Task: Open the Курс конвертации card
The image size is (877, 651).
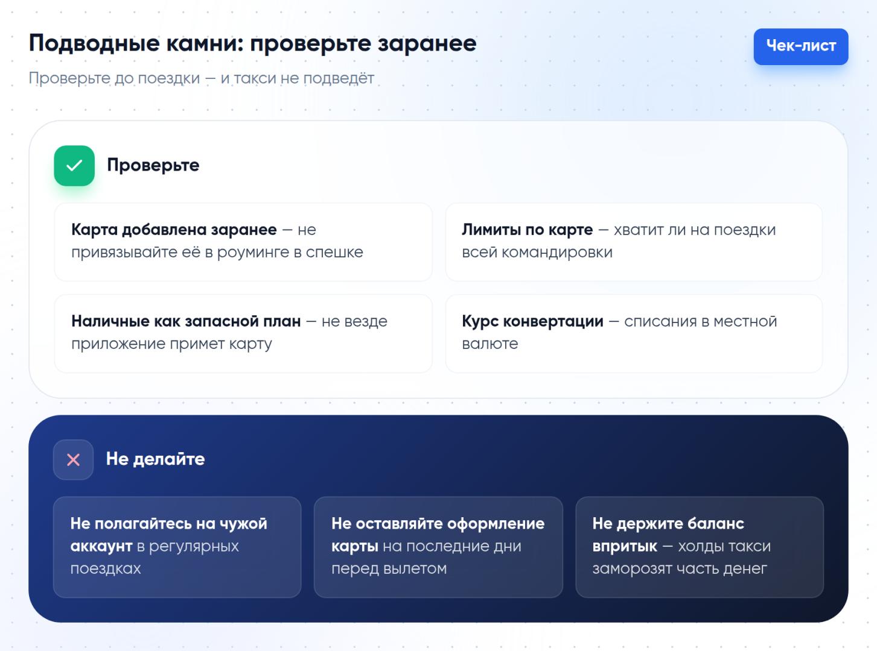Action: 634,333
